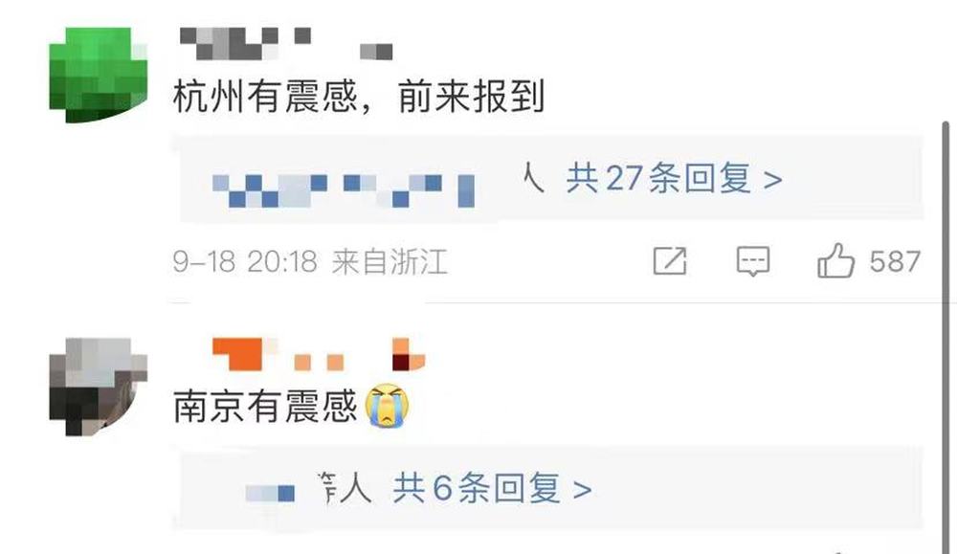Select the comment text 南京有震感
957x554 pixels.
pyautogui.click(x=265, y=407)
